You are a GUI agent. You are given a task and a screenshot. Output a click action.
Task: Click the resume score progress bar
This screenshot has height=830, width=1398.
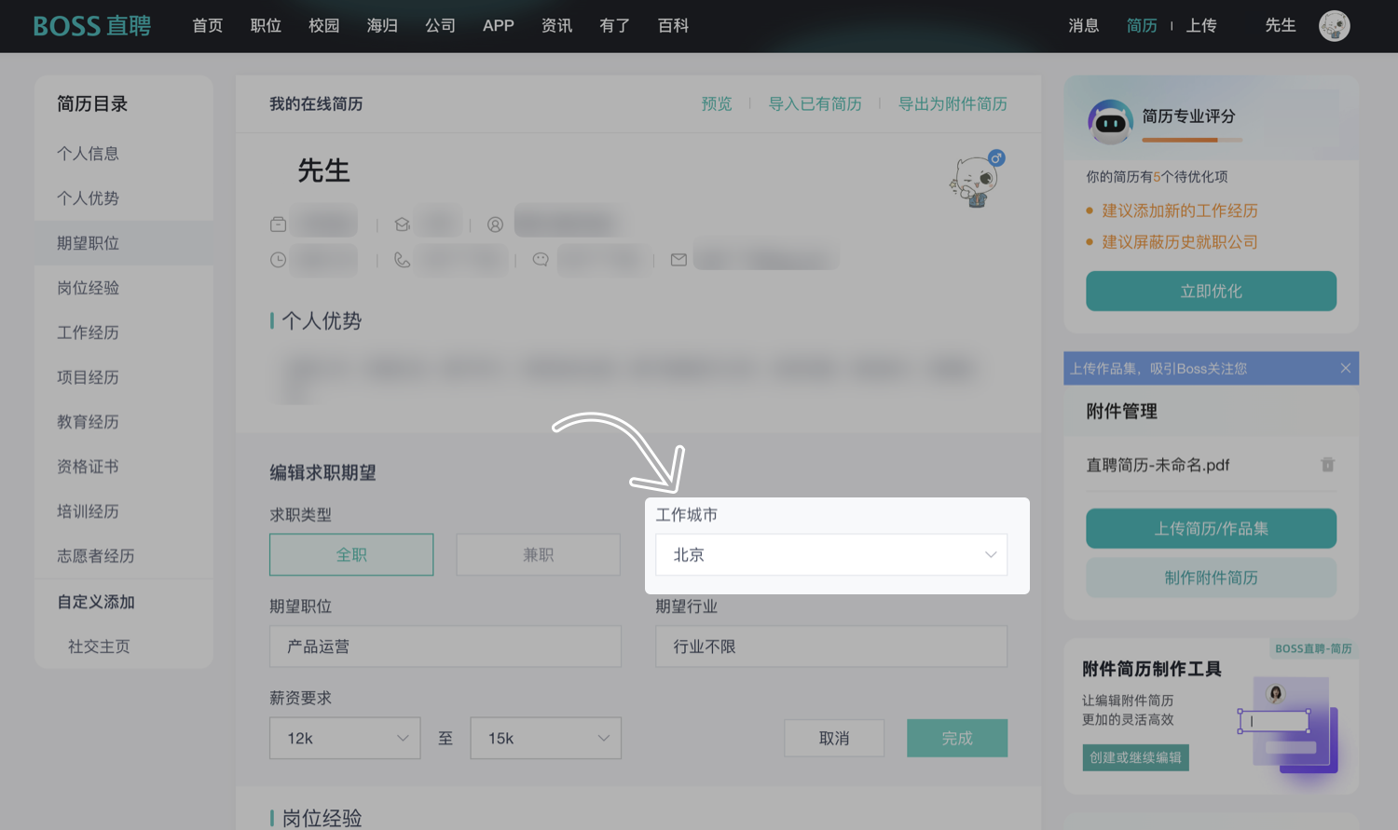1192,140
